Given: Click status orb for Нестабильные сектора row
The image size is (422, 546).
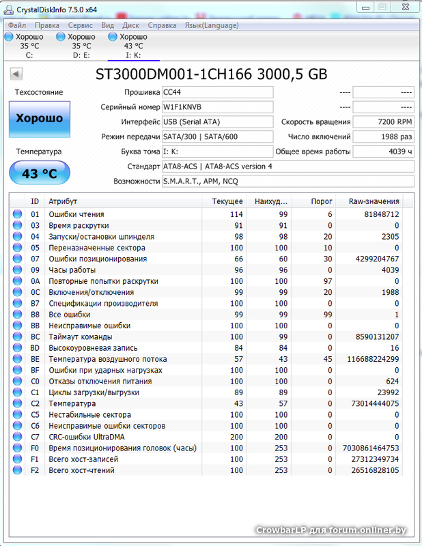Looking at the screenshot, I should [18, 415].
